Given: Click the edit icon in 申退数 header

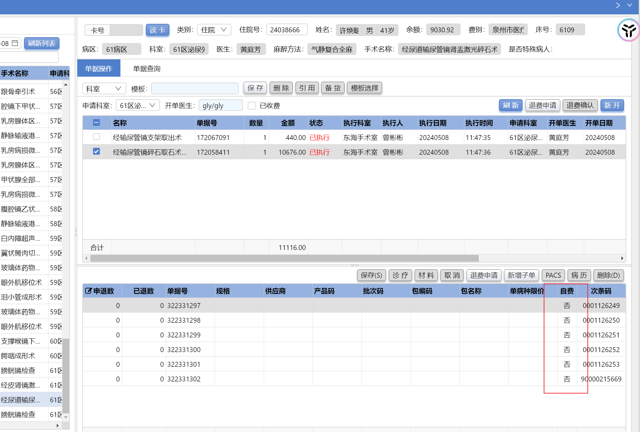Looking at the screenshot, I should [88, 291].
